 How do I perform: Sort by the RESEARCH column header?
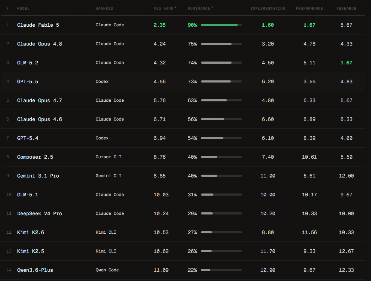[x=346, y=9]
